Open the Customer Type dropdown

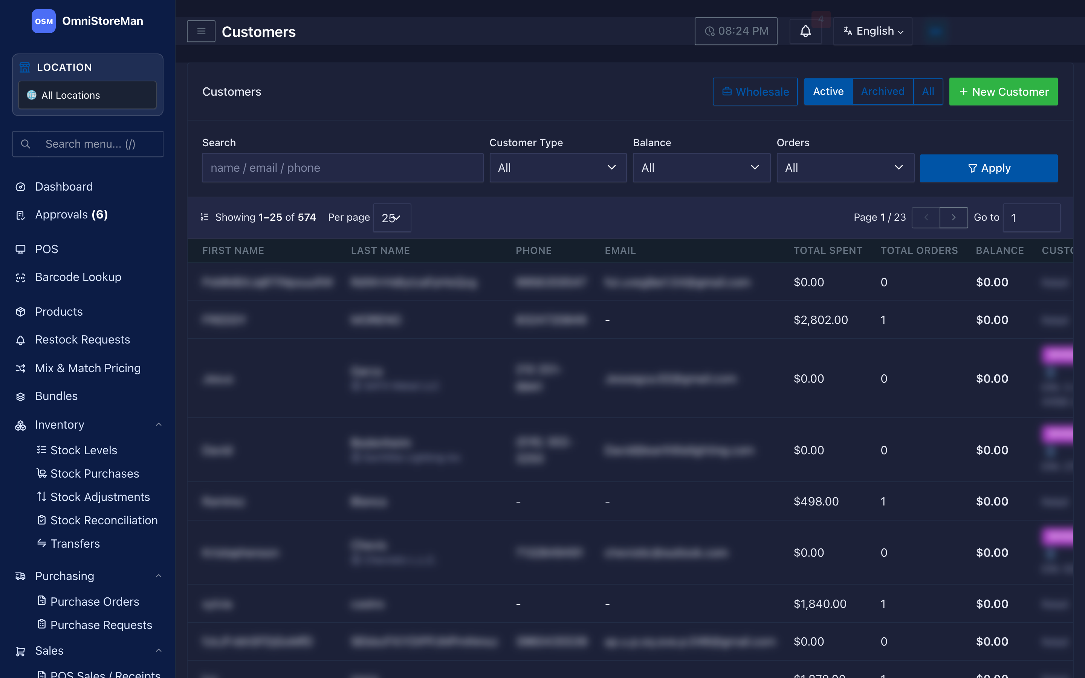pyautogui.click(x=558, y=168)
